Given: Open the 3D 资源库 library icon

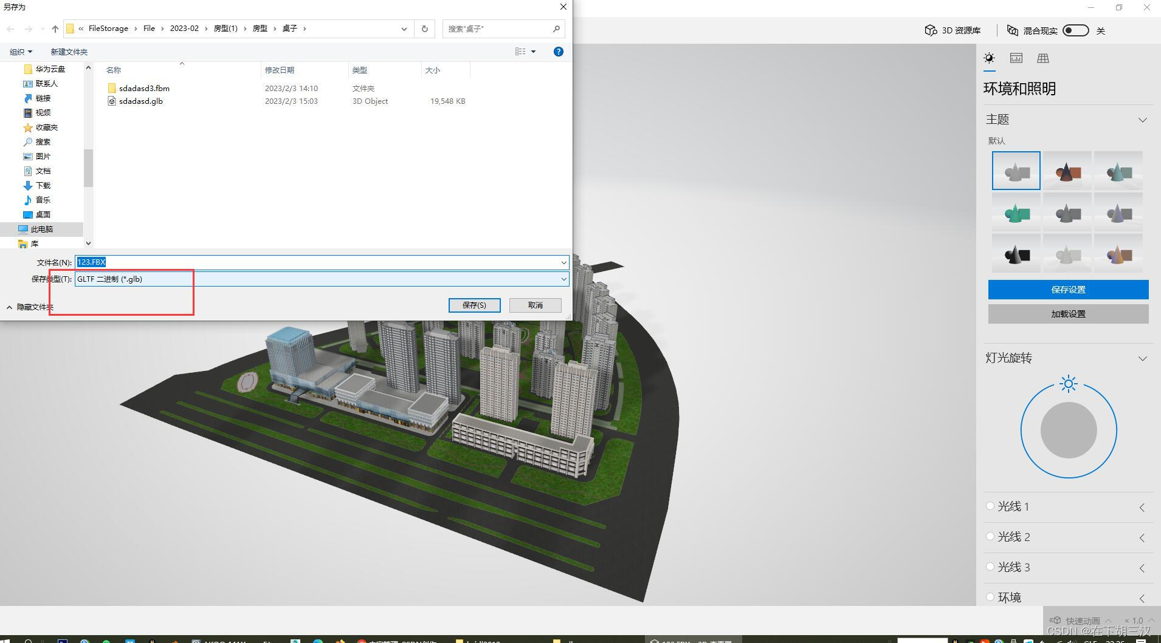Looking at the screenshot, I should click(931, 30).
